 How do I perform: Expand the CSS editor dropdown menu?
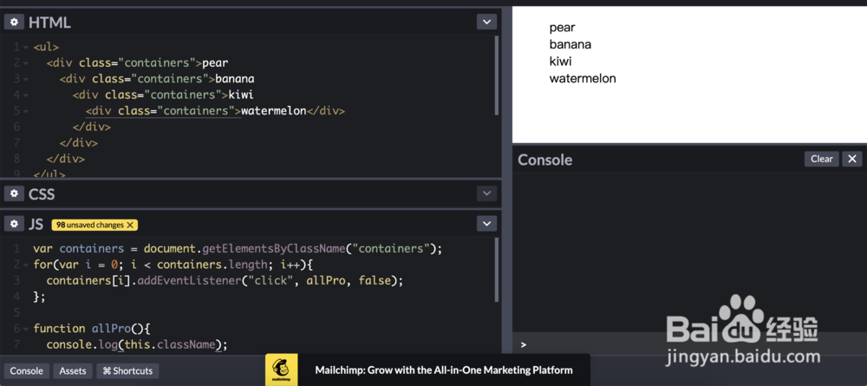coord(486,193)
